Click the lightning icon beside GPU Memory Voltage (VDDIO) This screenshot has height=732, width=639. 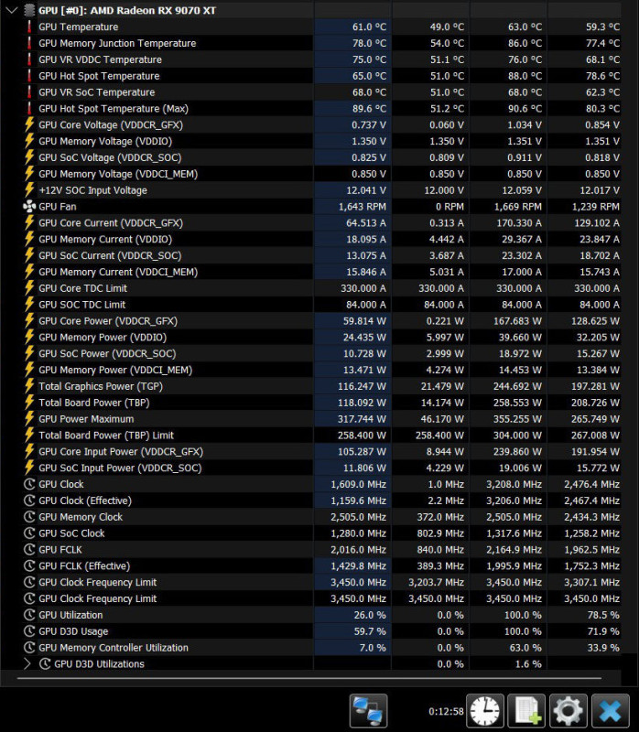click(29, 141)
